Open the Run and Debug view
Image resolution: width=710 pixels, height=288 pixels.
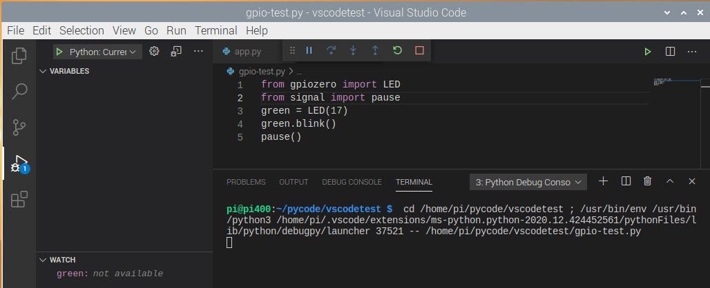point(20,164)
